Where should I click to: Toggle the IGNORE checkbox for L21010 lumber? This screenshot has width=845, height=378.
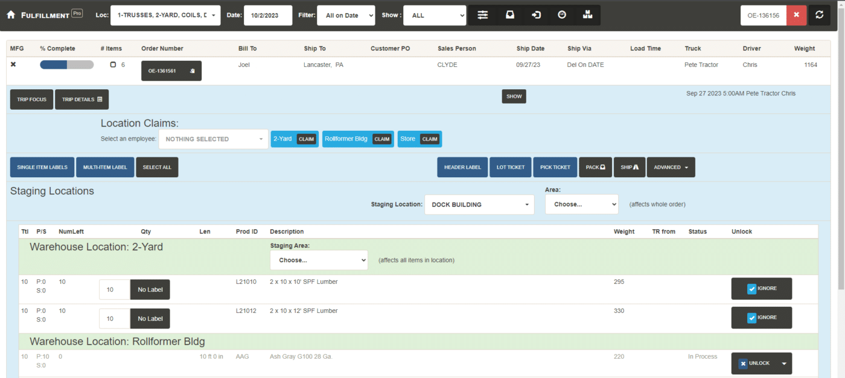point(751,289)
